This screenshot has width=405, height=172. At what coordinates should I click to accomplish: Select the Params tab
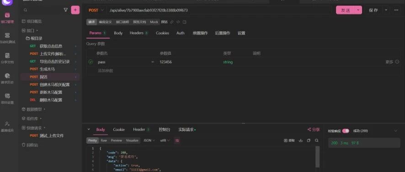click(x=98, y=33)
